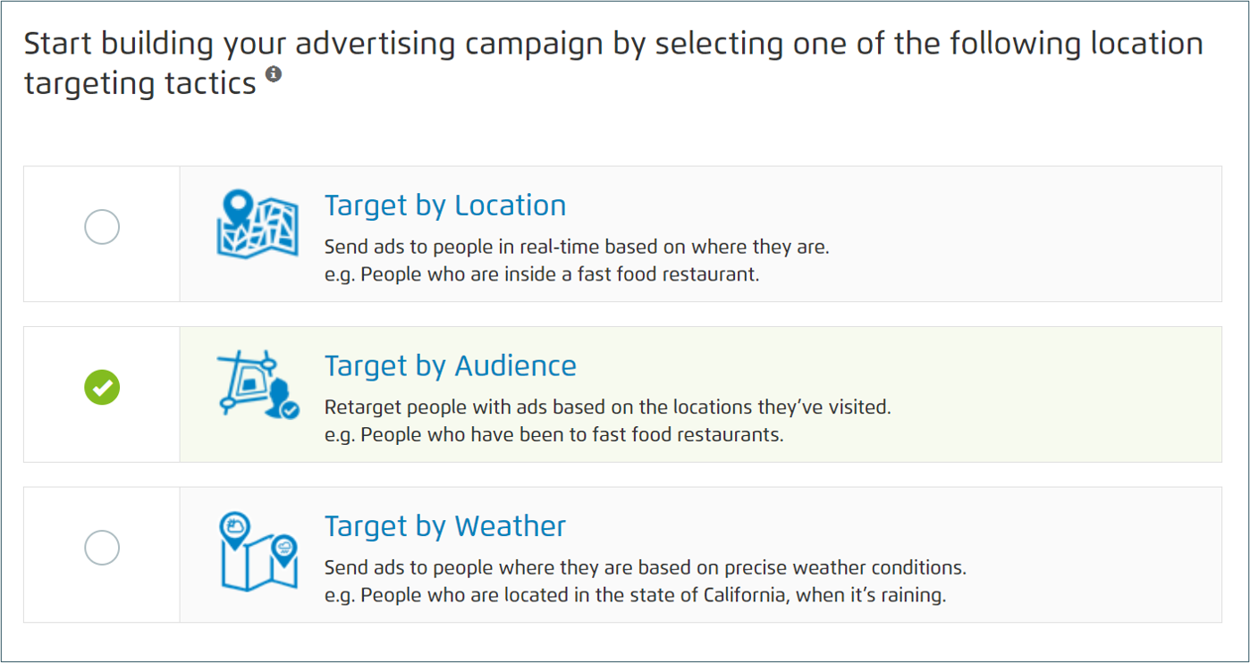This screenshot has height=663, width=1250.
Task: Click the 'precise weather conditions' description text
Action: pyautogui.click(x=646, y=567)
